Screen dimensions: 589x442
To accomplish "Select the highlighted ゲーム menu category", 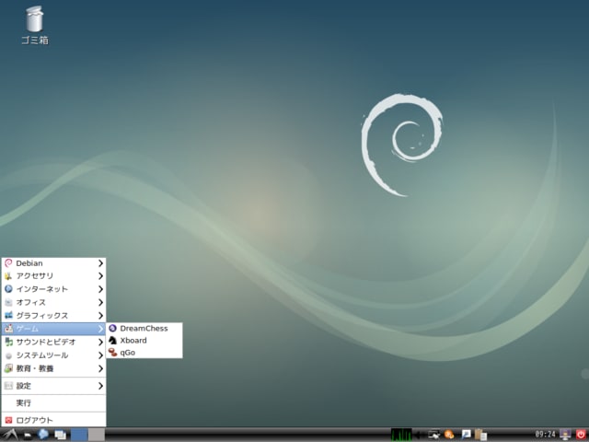I will click(53, 329).
